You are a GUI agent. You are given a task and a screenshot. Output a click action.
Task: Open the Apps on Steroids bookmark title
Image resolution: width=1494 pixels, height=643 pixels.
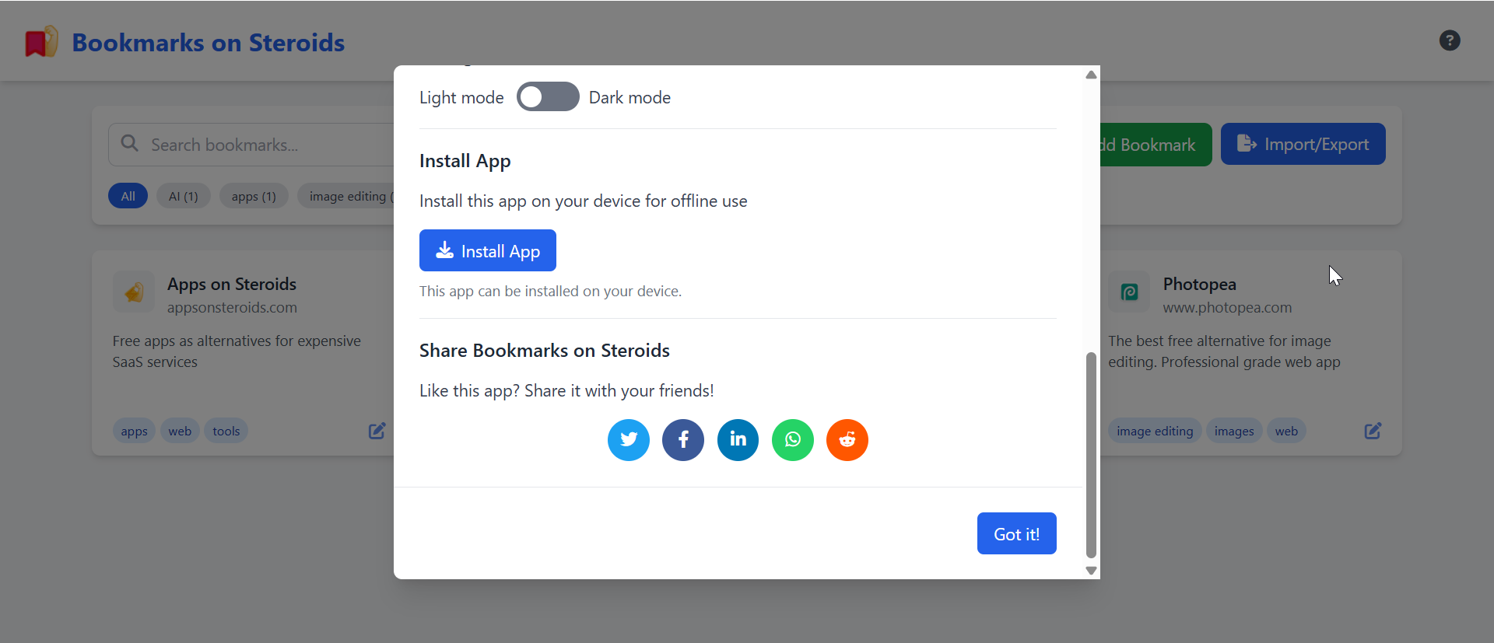click(232, 284)
